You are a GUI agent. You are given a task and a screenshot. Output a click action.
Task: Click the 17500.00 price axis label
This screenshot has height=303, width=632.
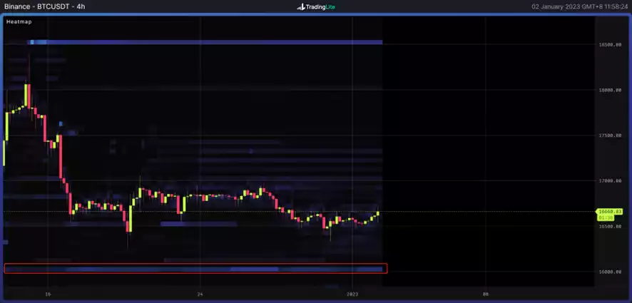tap(609, 135)
